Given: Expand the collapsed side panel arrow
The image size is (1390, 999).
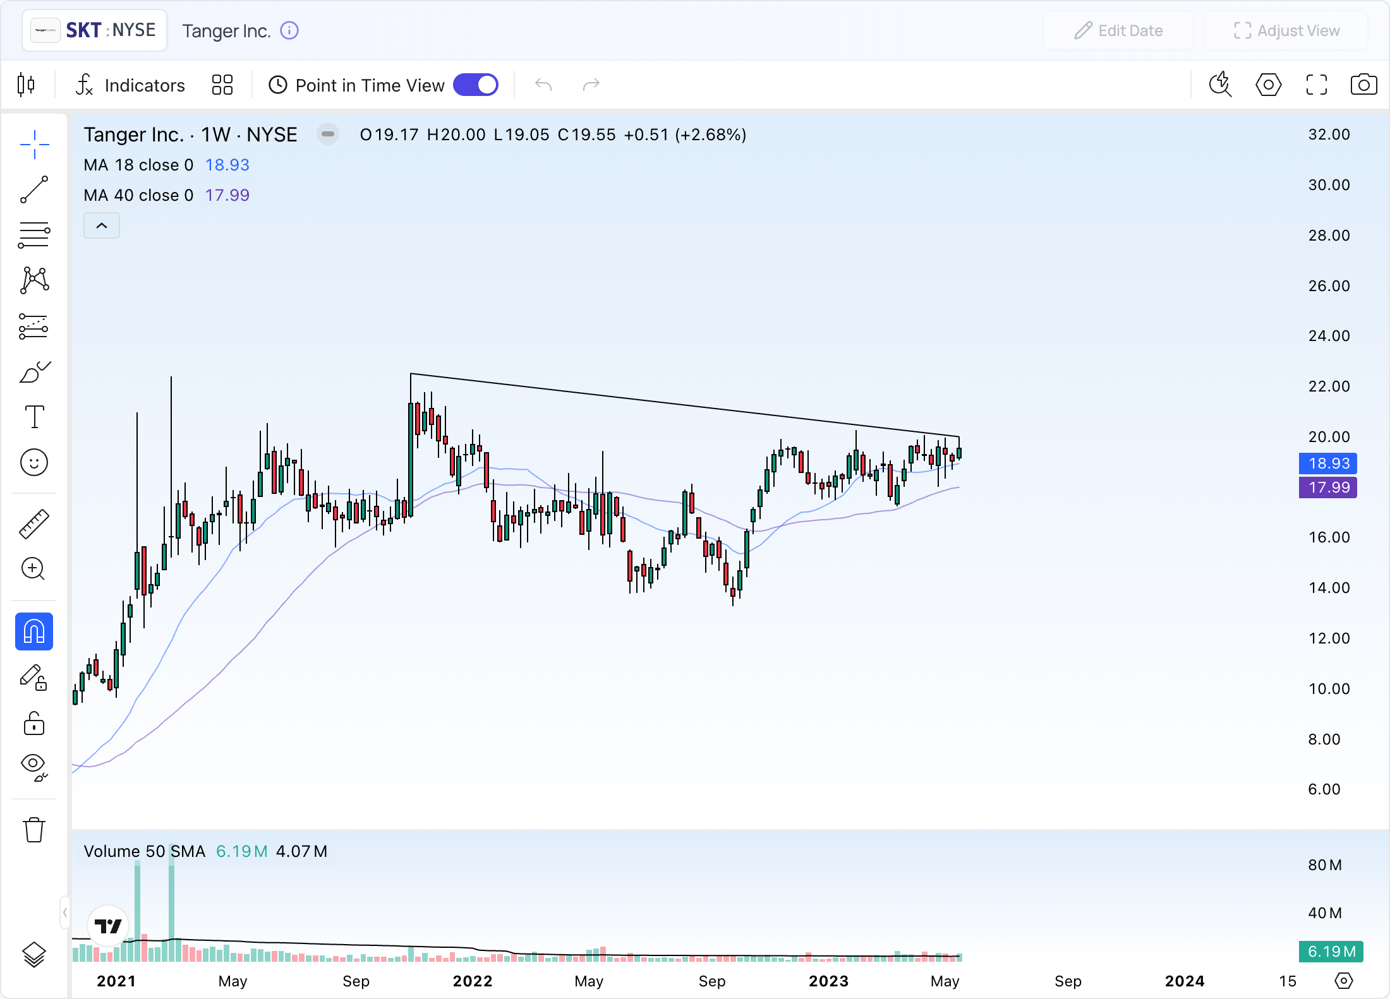Looking at the screenshot, I should point(64,912).
